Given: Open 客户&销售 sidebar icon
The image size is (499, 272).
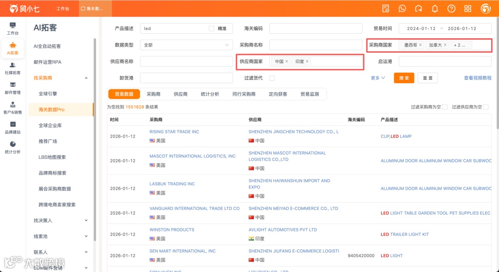Looking at the screenshot, I should click(x=13, y=108).
